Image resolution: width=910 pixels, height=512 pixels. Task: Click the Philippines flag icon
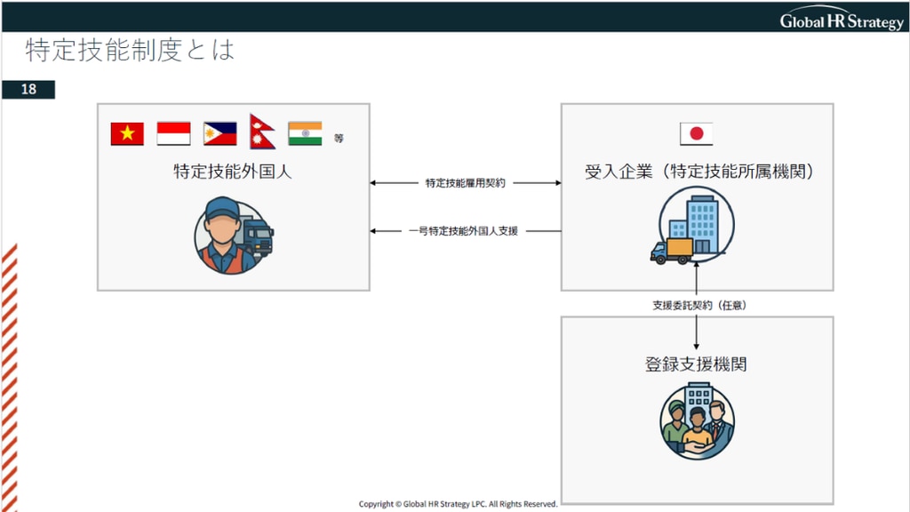[x=220, y=133]
